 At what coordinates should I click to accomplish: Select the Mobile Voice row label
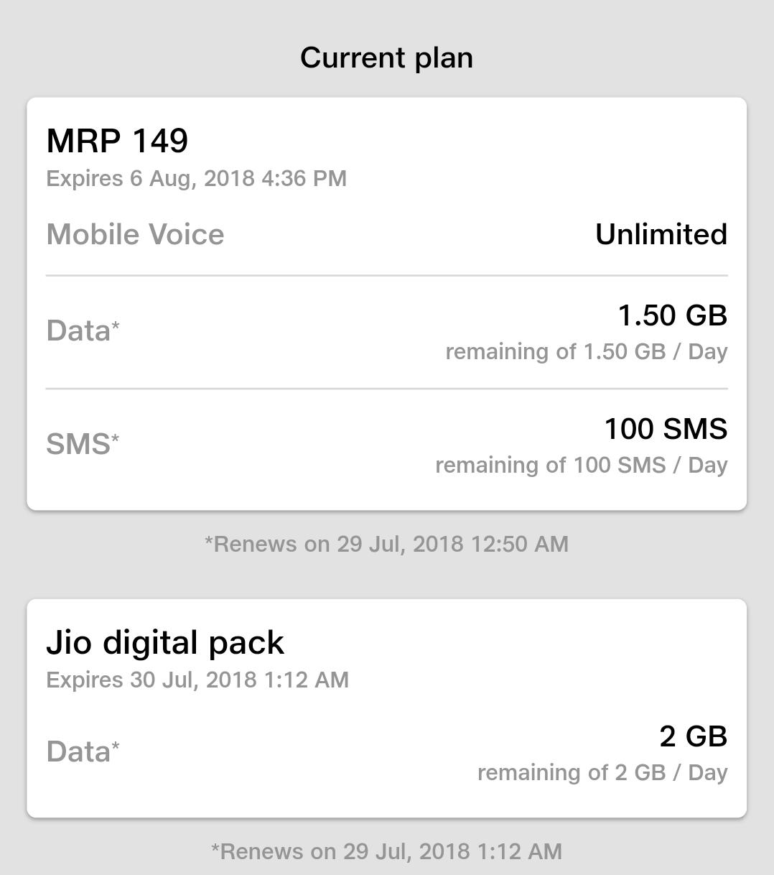click(x=135, y=234)
